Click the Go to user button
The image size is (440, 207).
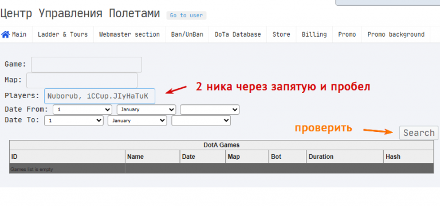186,15
